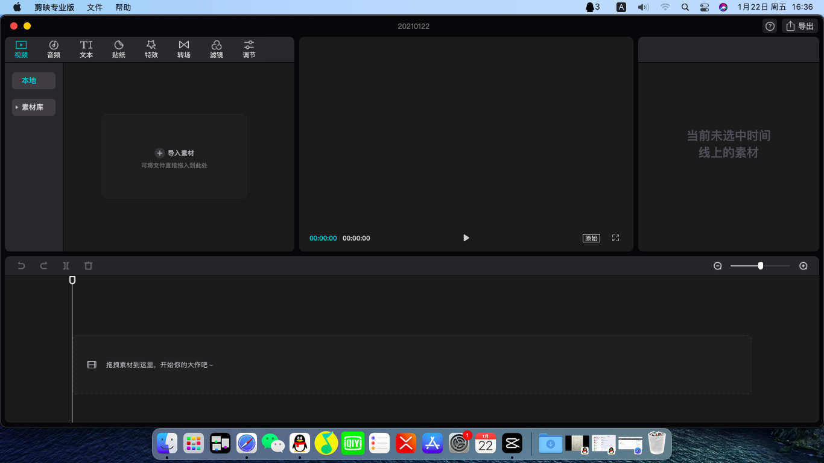Open the 音频 audio panel
The image size is (824, 463).
coord(54,49)
